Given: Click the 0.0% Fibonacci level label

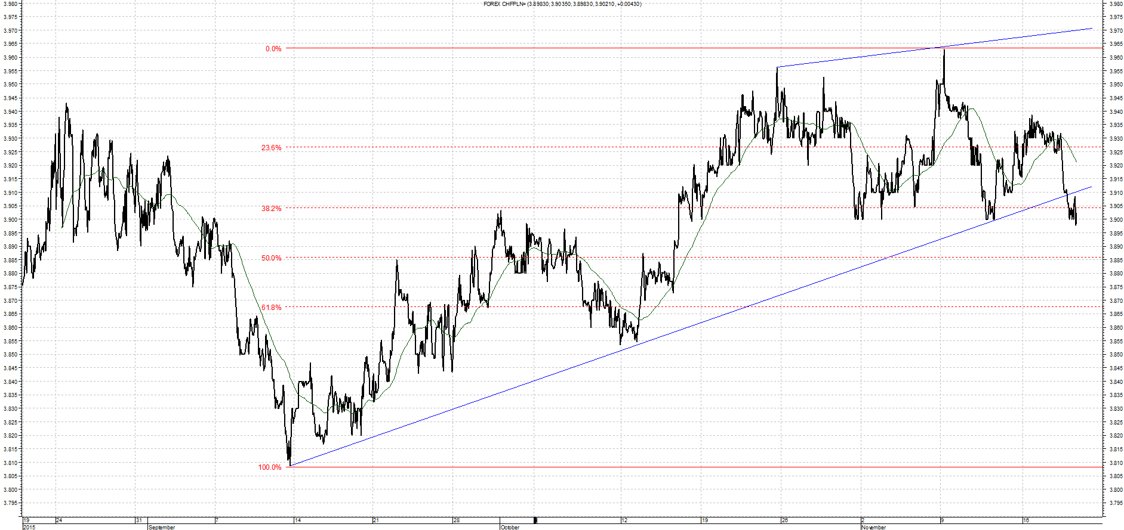Looking at the screenshot, I should (x=273, y=49).
